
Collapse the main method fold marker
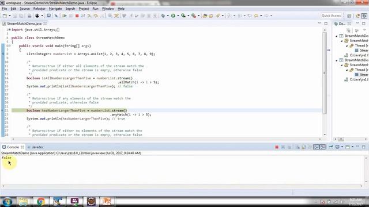coord(9,46)
